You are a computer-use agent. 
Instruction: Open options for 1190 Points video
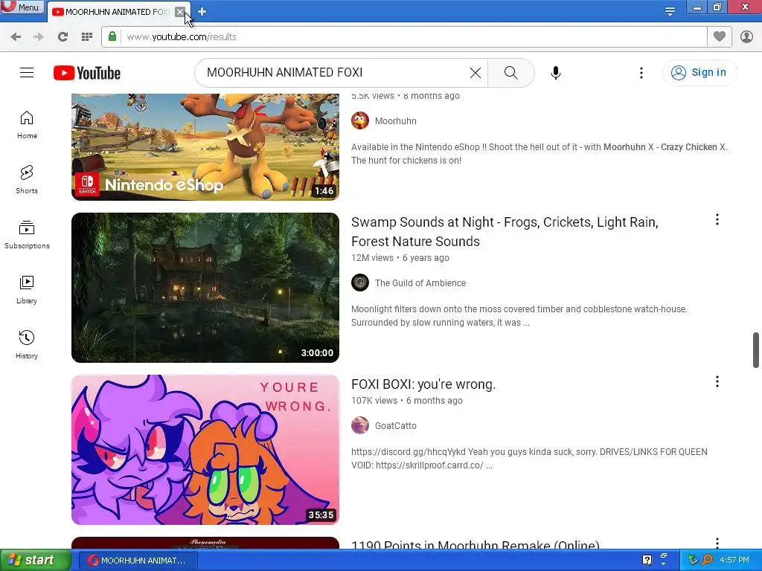click(717, 543)
